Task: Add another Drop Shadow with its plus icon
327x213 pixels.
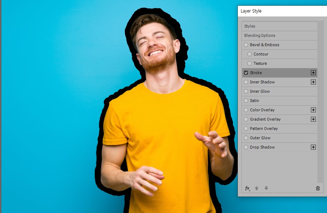Action: [x=313, y=147]
